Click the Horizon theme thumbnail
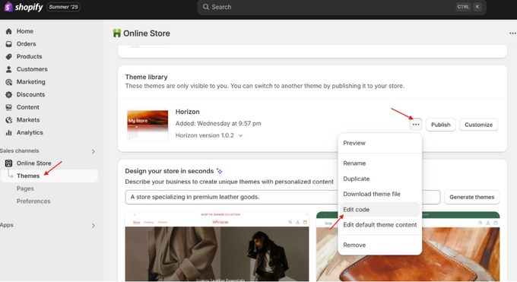This screenshot has width=517, height=282. (x=147, y=125)
